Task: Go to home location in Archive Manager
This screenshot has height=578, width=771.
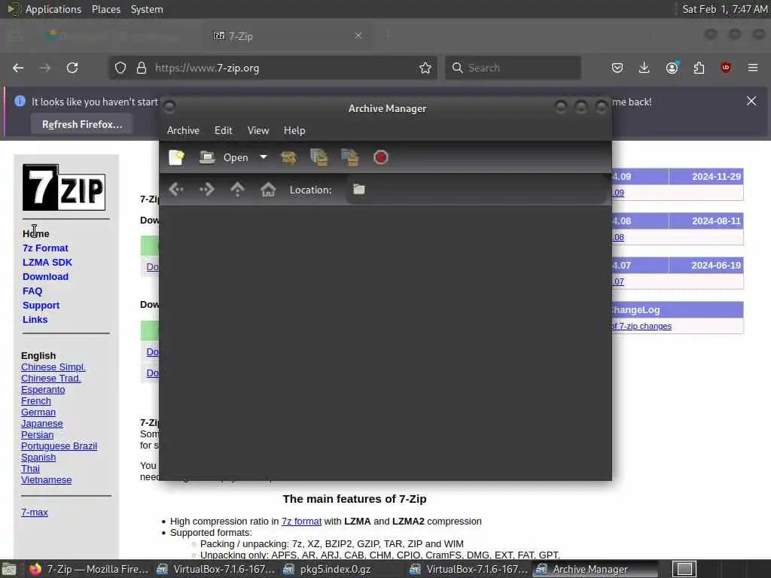Action: click(x=268, y=190)
